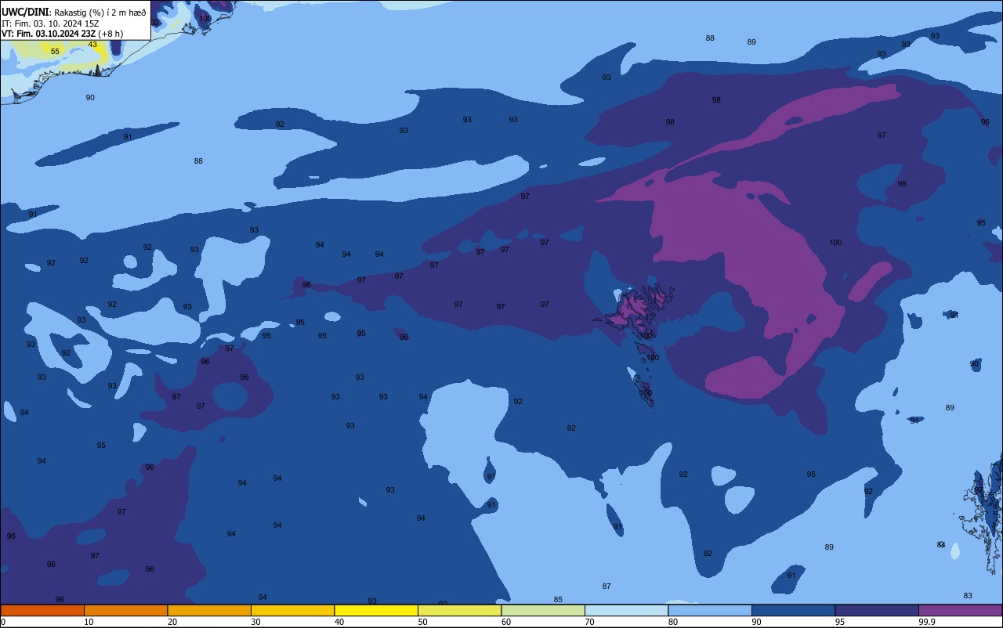Pick the yellow-green 50–60 legend segment
1003x628 pixels.
(459, 610)
